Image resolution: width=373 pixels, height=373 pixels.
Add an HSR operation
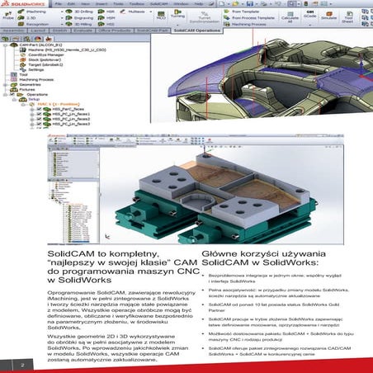point(106,12)
